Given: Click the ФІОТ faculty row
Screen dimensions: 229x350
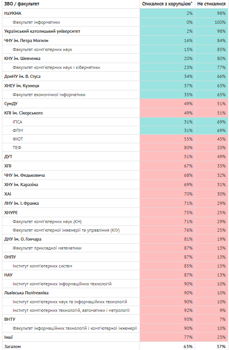Looking at the screenshot, I should [115, 139].
